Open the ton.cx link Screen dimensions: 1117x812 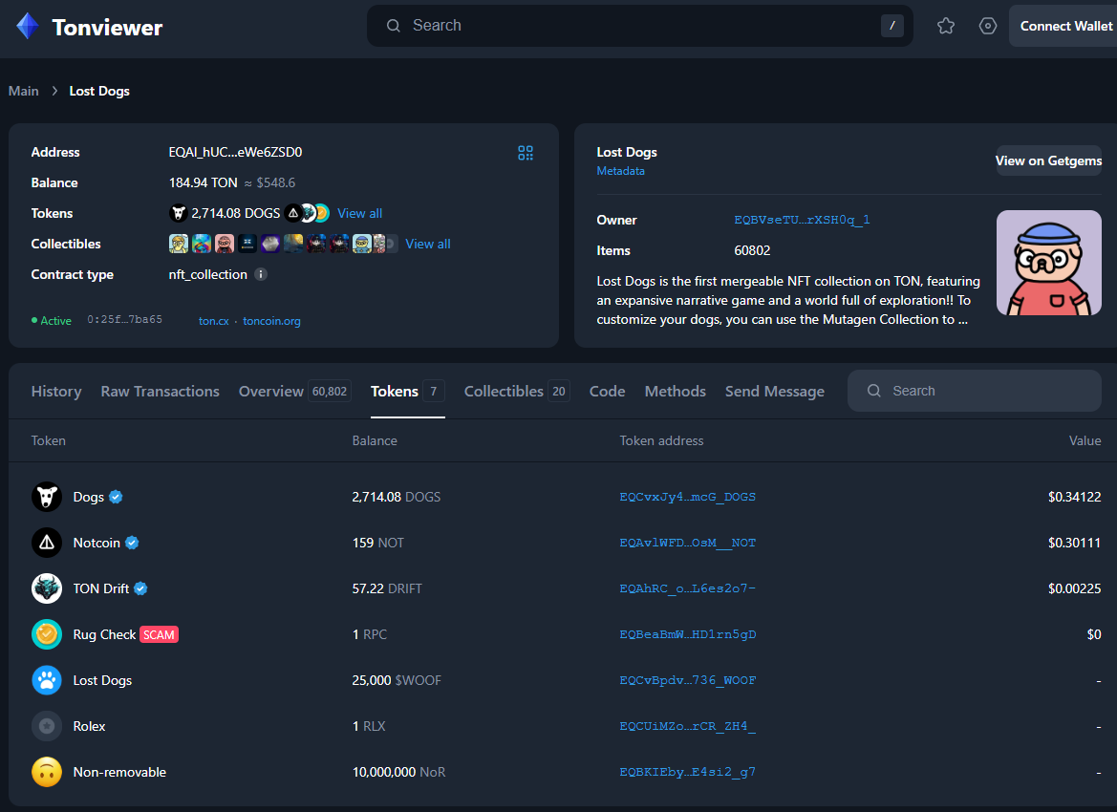pyautogui.click(x=214, y=321)
